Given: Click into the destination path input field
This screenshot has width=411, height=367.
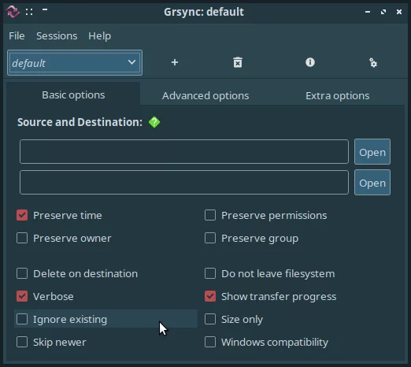Looking at the screenshot, I should pyautogui.click(x=184, y=183).
